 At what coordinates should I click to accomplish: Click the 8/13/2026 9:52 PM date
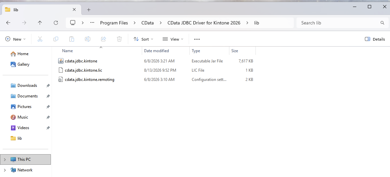pyautogui.click(x=160, y=70)
